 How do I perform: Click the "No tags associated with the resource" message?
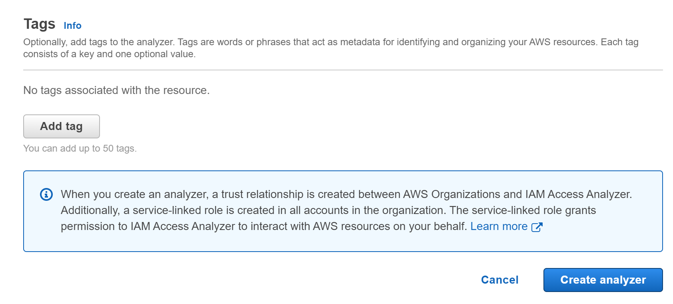coord(116,90)
